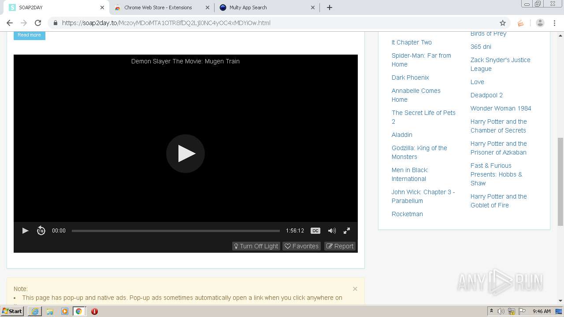Add movie to Favorites

click(302, 246)
